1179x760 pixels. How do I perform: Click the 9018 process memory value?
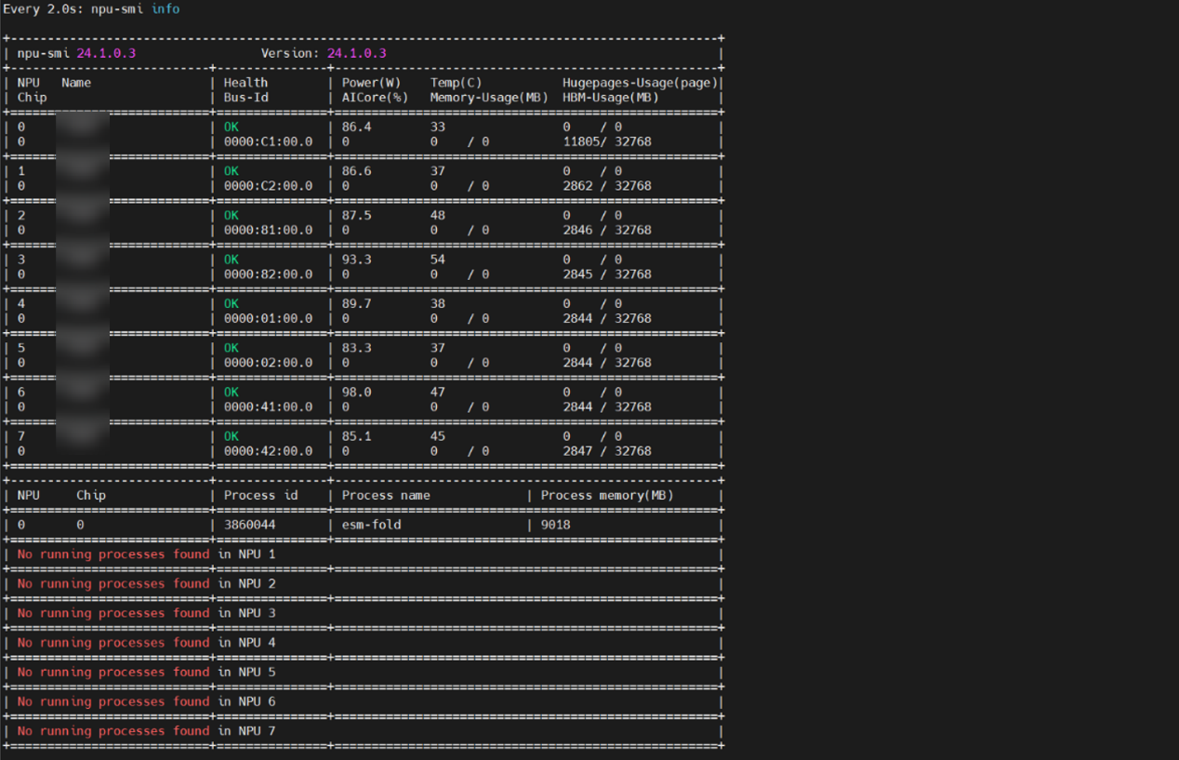555,525
